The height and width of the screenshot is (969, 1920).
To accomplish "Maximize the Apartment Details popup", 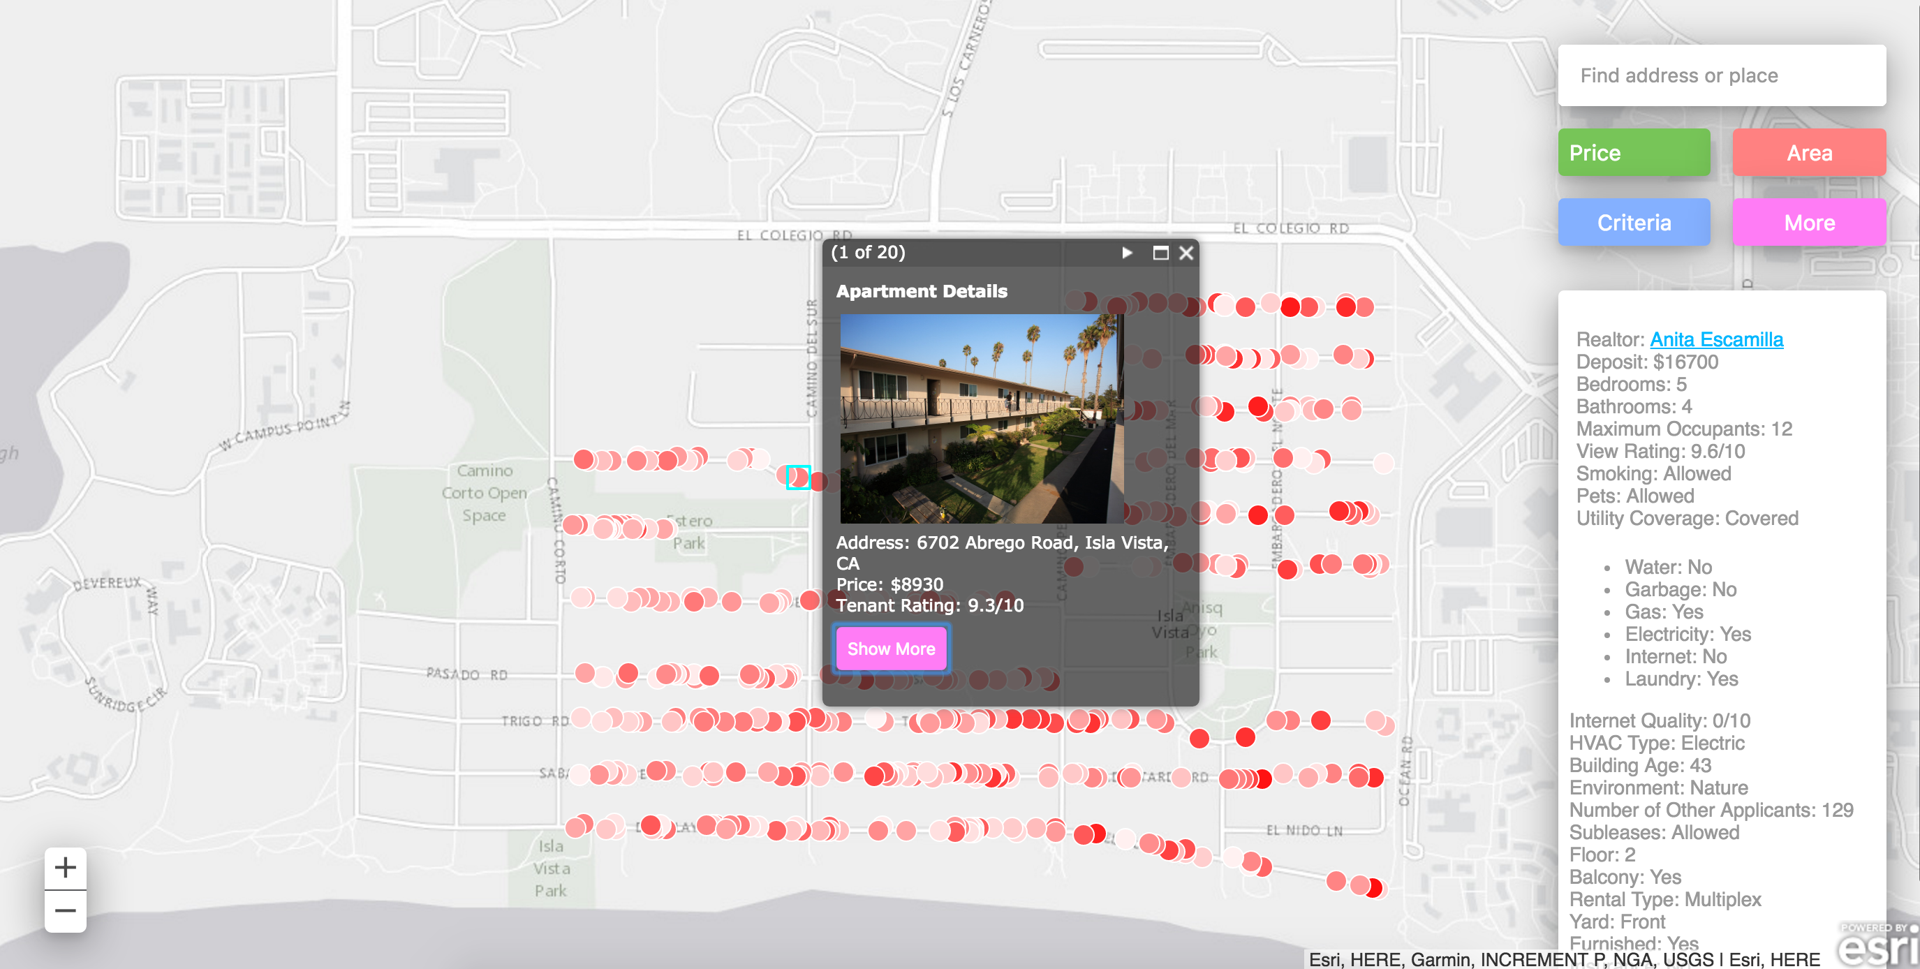I will click(1160, 253).
